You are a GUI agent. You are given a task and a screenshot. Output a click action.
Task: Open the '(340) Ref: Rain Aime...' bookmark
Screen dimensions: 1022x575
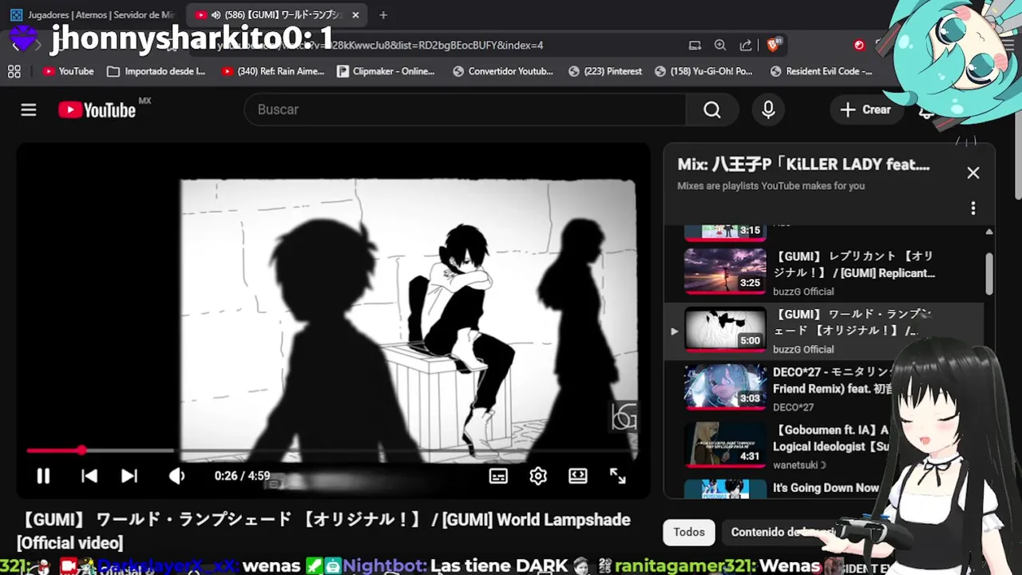tap(273, 71)
